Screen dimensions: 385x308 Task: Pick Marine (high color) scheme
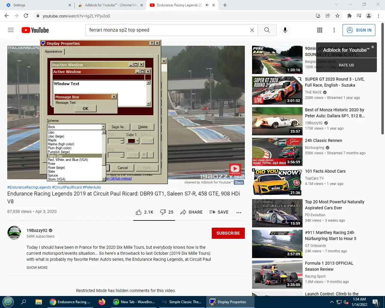click(75, 144)
